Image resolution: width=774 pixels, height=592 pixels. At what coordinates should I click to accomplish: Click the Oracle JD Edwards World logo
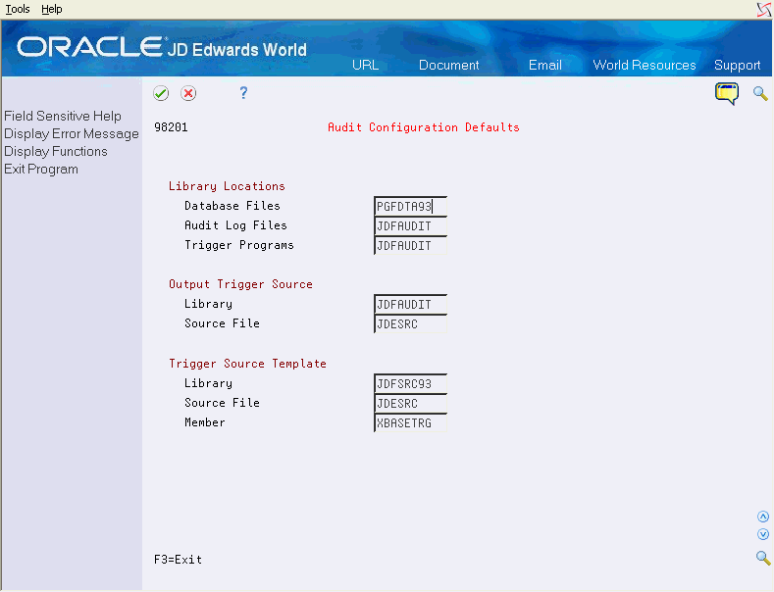pyautogui.click(x=162, y=47)
